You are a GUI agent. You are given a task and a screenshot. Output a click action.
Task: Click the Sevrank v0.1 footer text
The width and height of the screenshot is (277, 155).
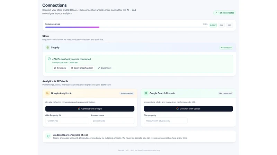pos(139,151)
